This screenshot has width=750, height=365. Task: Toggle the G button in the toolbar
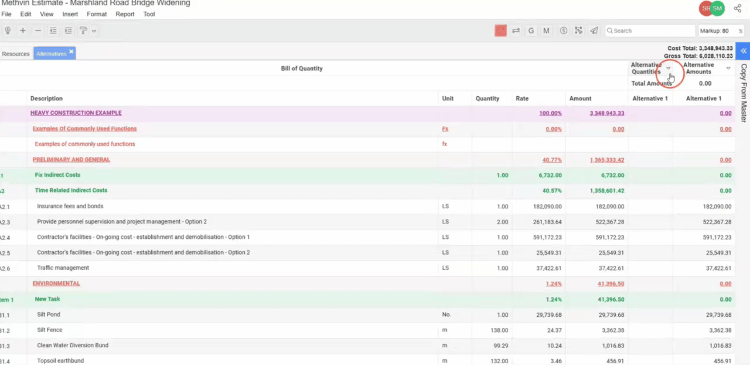point(531,31)
